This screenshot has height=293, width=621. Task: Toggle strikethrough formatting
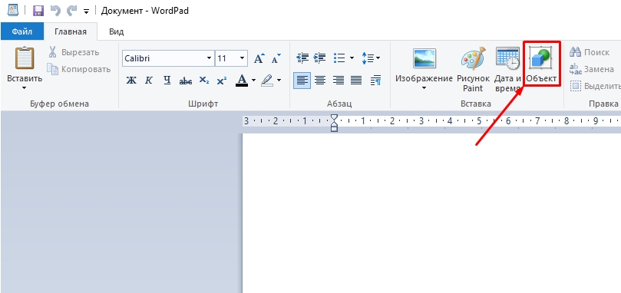[x=185, y=81]
